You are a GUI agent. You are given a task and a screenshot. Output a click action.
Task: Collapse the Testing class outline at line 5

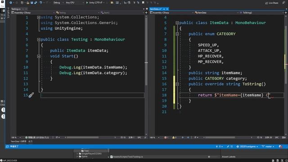click(x=39, y=40)
